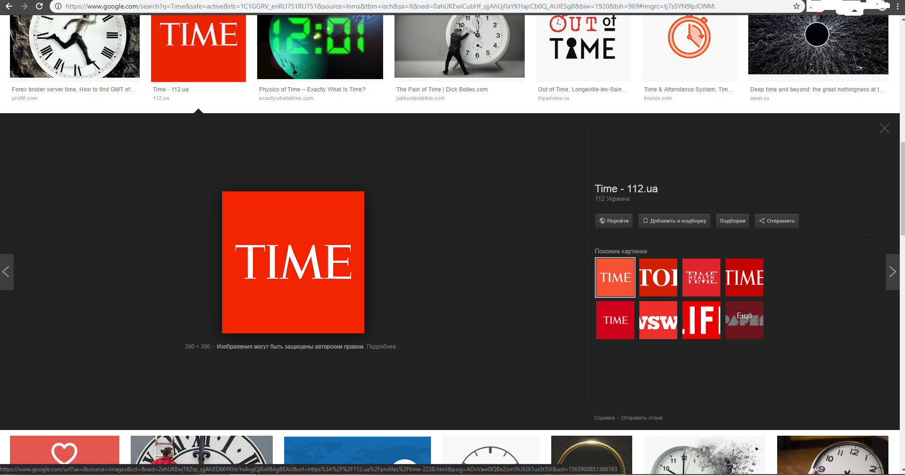
Task: Select the blue world map thumbnail
Action: click(358, 450)
